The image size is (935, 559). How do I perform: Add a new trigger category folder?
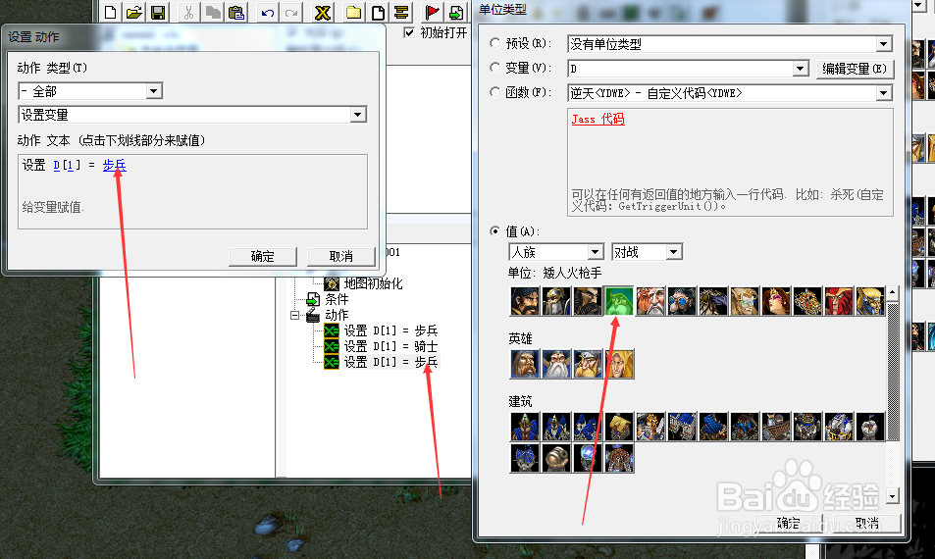pyautogui.click(x=353, y=12)
